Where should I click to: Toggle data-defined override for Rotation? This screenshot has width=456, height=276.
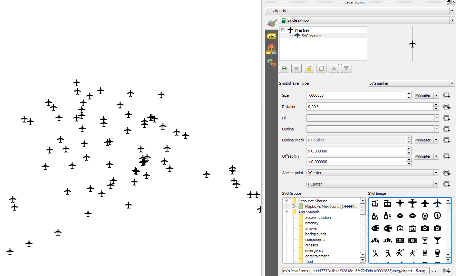pos(446,107)
